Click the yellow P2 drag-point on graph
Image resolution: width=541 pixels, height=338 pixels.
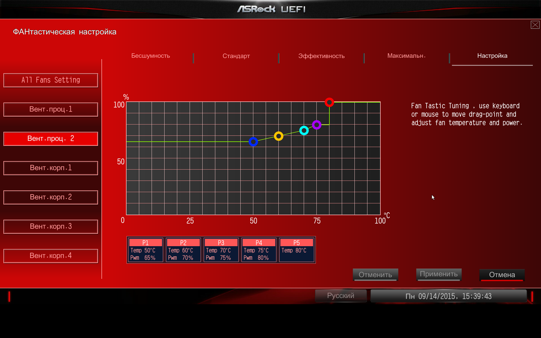click(278, 136)
